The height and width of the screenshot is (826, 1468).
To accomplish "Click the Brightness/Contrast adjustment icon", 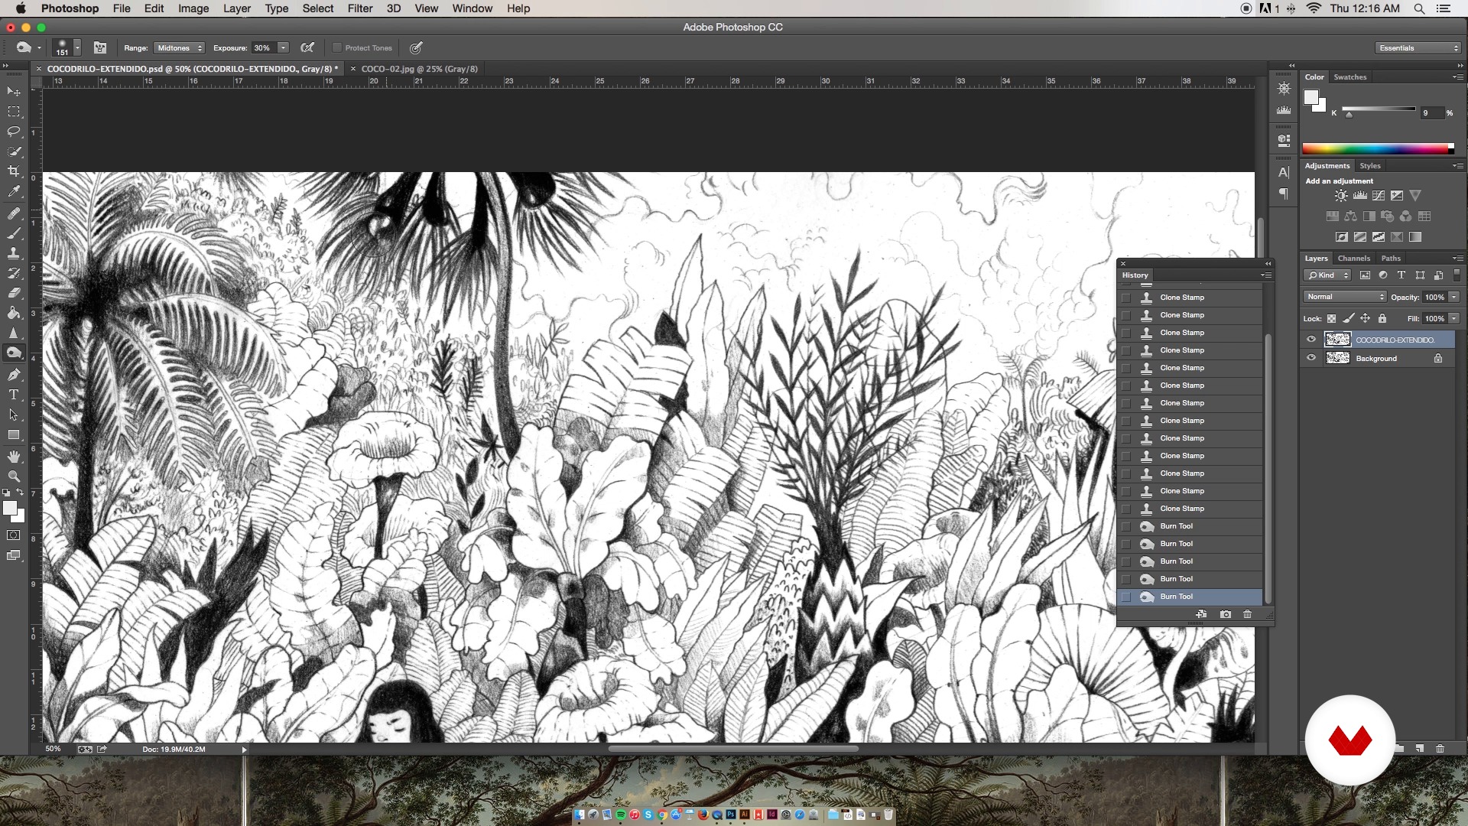I will (x=1341, y=196).
